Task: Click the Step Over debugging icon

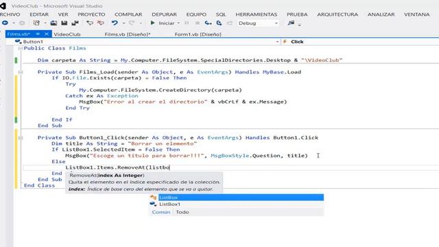Action: pos(219,23)
